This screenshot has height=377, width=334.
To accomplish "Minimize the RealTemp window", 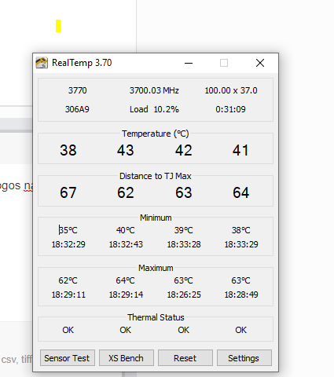I will click(189, 63).
